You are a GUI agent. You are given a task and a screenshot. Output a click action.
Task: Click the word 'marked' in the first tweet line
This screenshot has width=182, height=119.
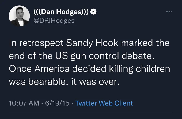(x=137, y=43)
